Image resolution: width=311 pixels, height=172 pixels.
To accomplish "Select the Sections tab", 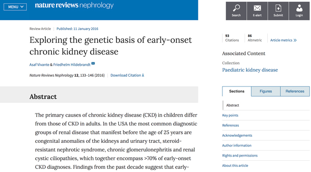I will point(237,91).
